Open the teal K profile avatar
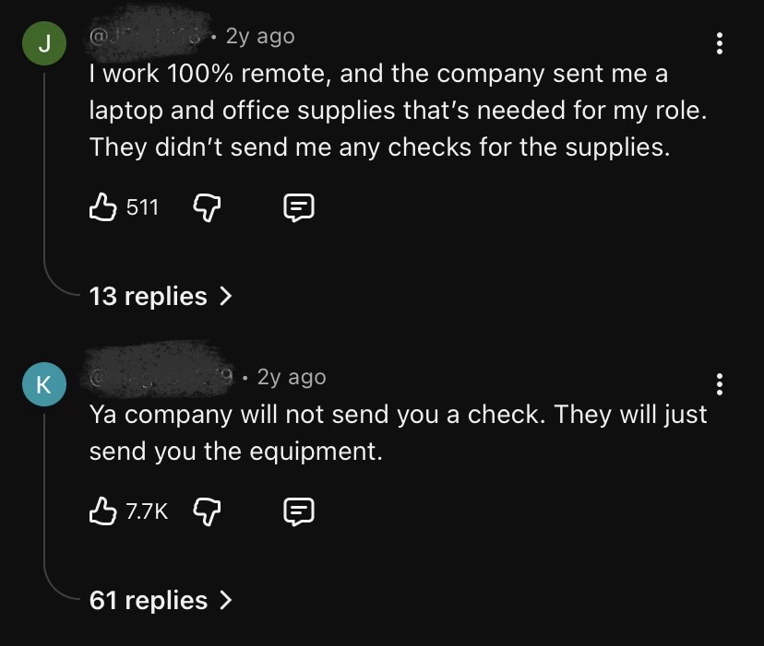The height and width of the screenshot is (646, 764). click(45, 384)
